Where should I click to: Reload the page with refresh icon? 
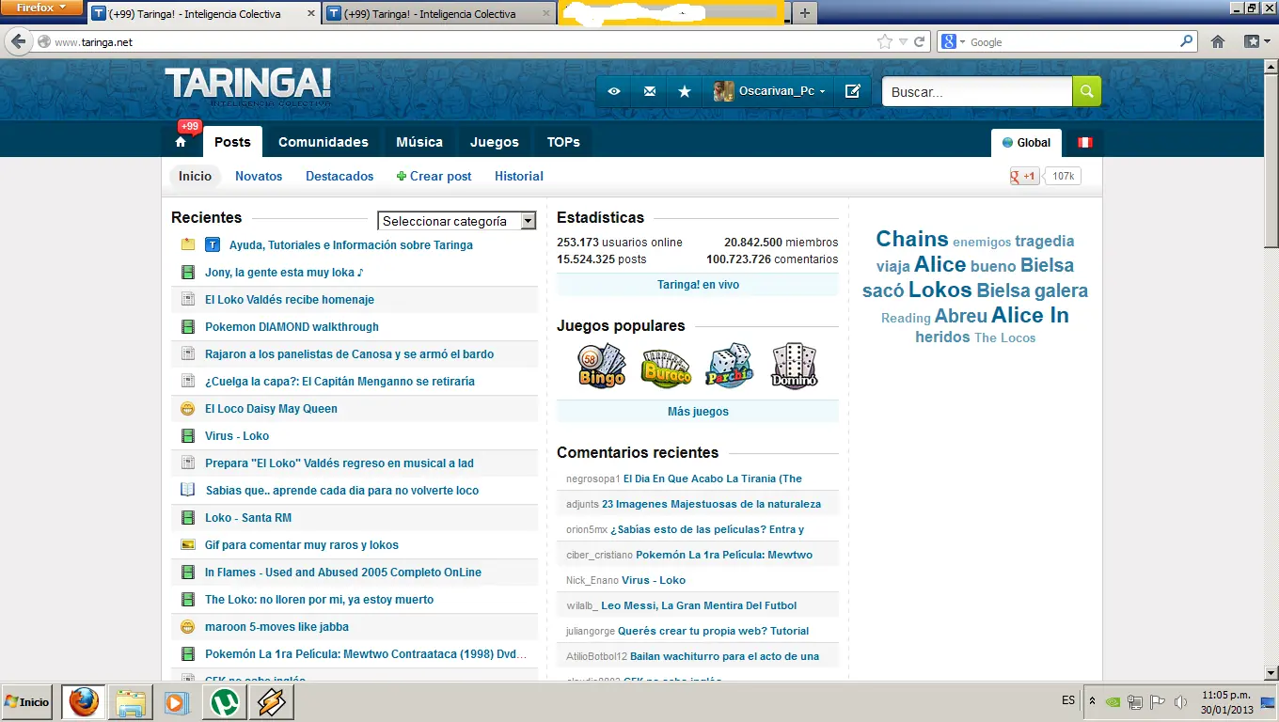919,41
